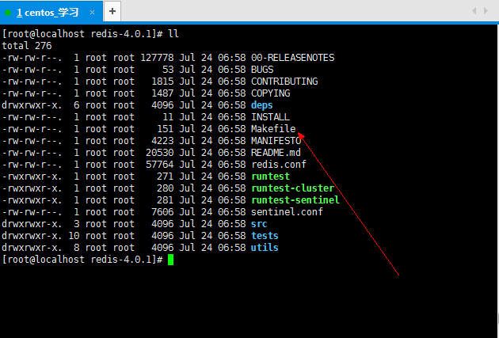Viewport: 499px width, 338px height.
Task: Click the src directory name
Action: point(259,224)
